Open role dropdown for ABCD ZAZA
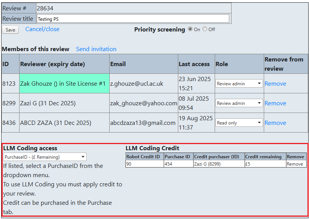 pyautogui.click(x=239, y=123)
